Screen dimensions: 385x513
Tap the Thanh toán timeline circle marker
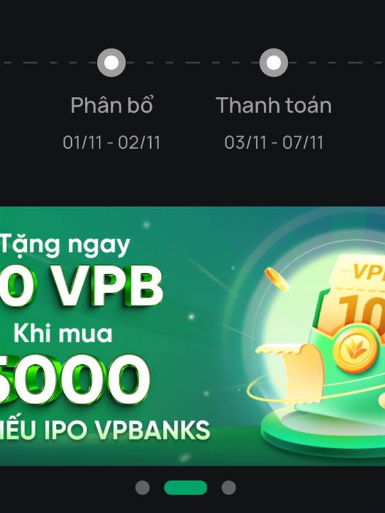pos(274,62)
